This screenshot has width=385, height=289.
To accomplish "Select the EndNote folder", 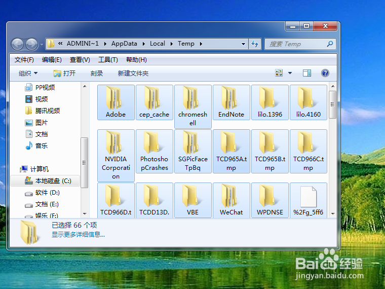I will pyautogui.click(x=232, y=102).
